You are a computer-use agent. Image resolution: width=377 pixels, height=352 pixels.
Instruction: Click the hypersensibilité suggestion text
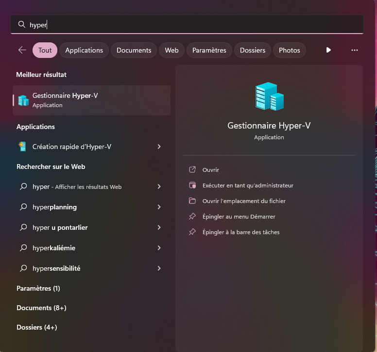coord(56,268)
